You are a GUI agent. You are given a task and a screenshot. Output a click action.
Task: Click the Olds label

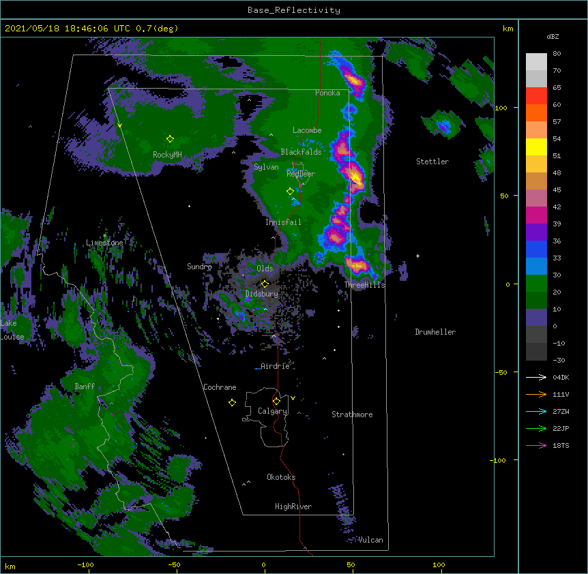click(x=265, y=269)
